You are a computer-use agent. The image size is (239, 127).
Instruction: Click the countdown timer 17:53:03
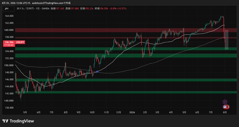click(9, 45)
